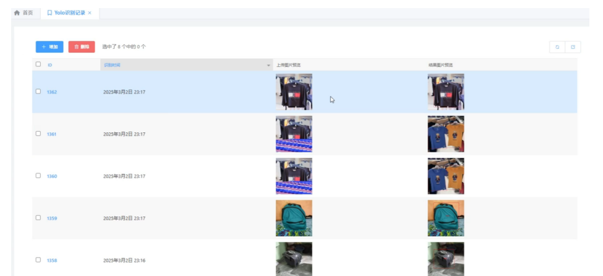Click the red 删除 delete button

click(x=82, y=47)
